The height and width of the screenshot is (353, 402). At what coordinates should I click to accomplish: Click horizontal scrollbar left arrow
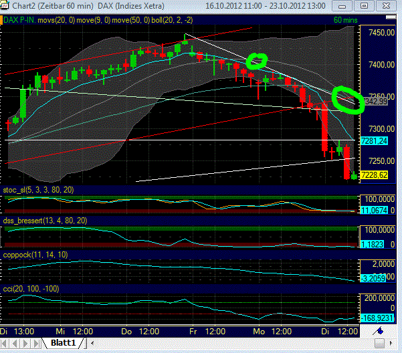click(x=92, y=343)
